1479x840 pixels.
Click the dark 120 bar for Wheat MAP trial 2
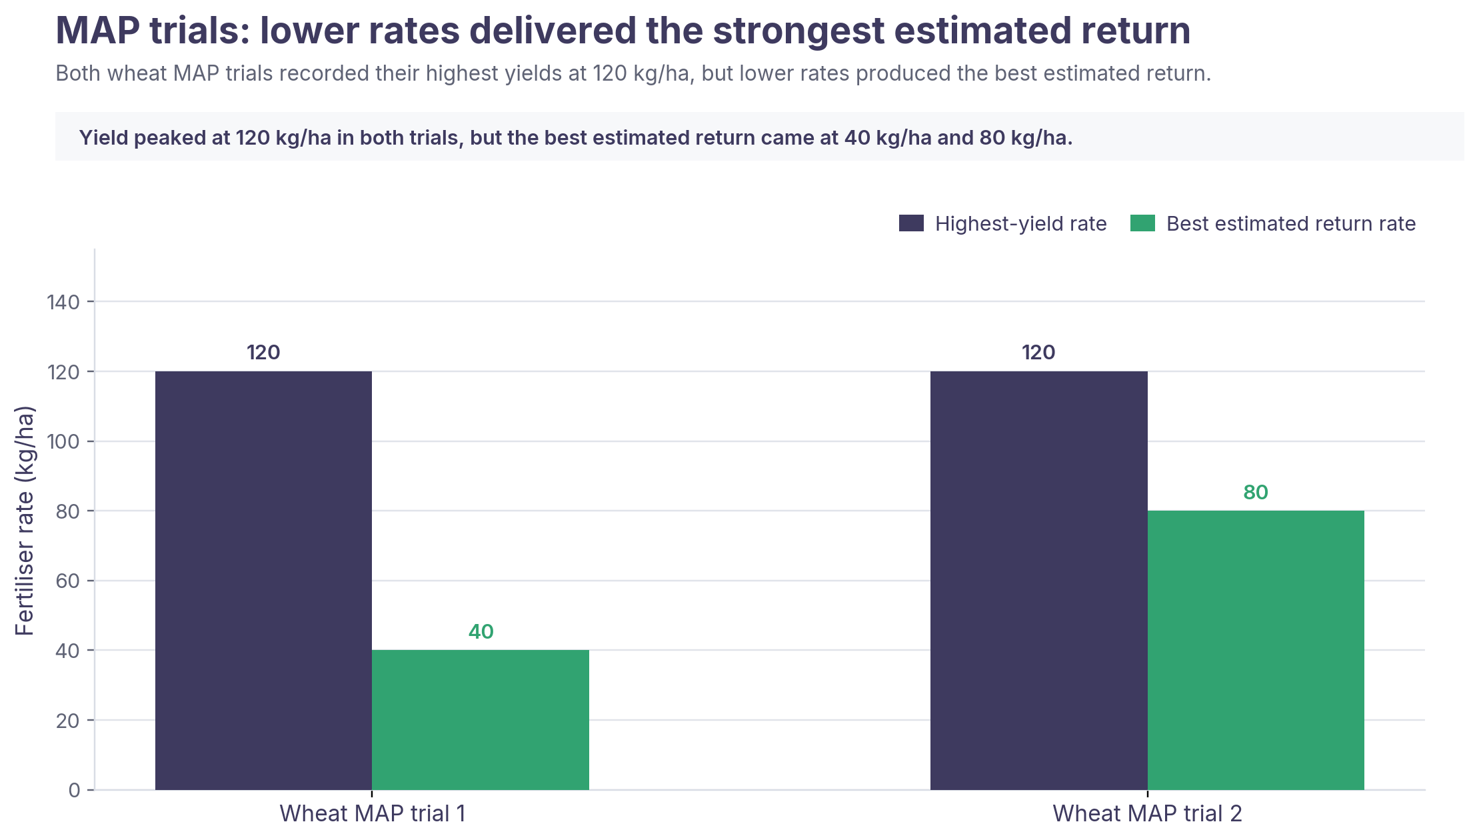[x=1039, y=581]
